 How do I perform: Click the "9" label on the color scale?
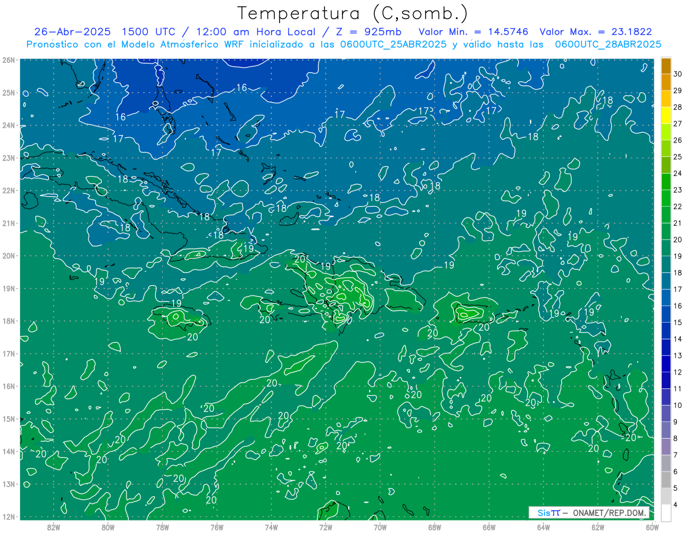675,422
